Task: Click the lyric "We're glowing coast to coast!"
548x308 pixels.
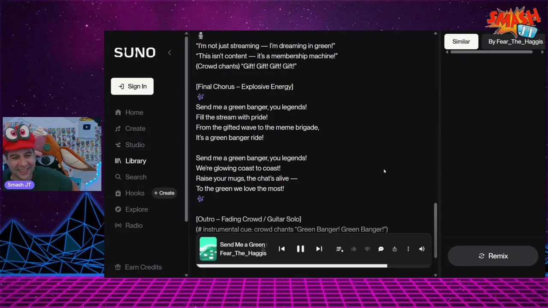Action: (238, 168)
